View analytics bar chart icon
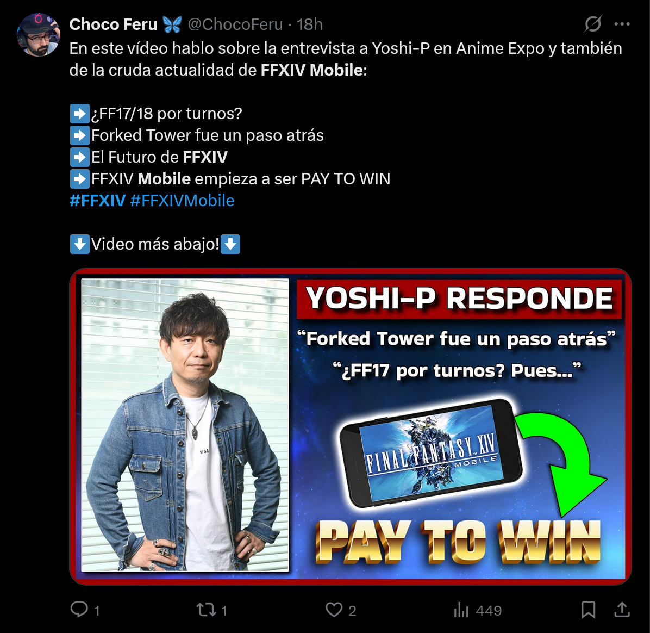Image resolution: width=650 pixels, height=633 pixels. coord(461,610)
